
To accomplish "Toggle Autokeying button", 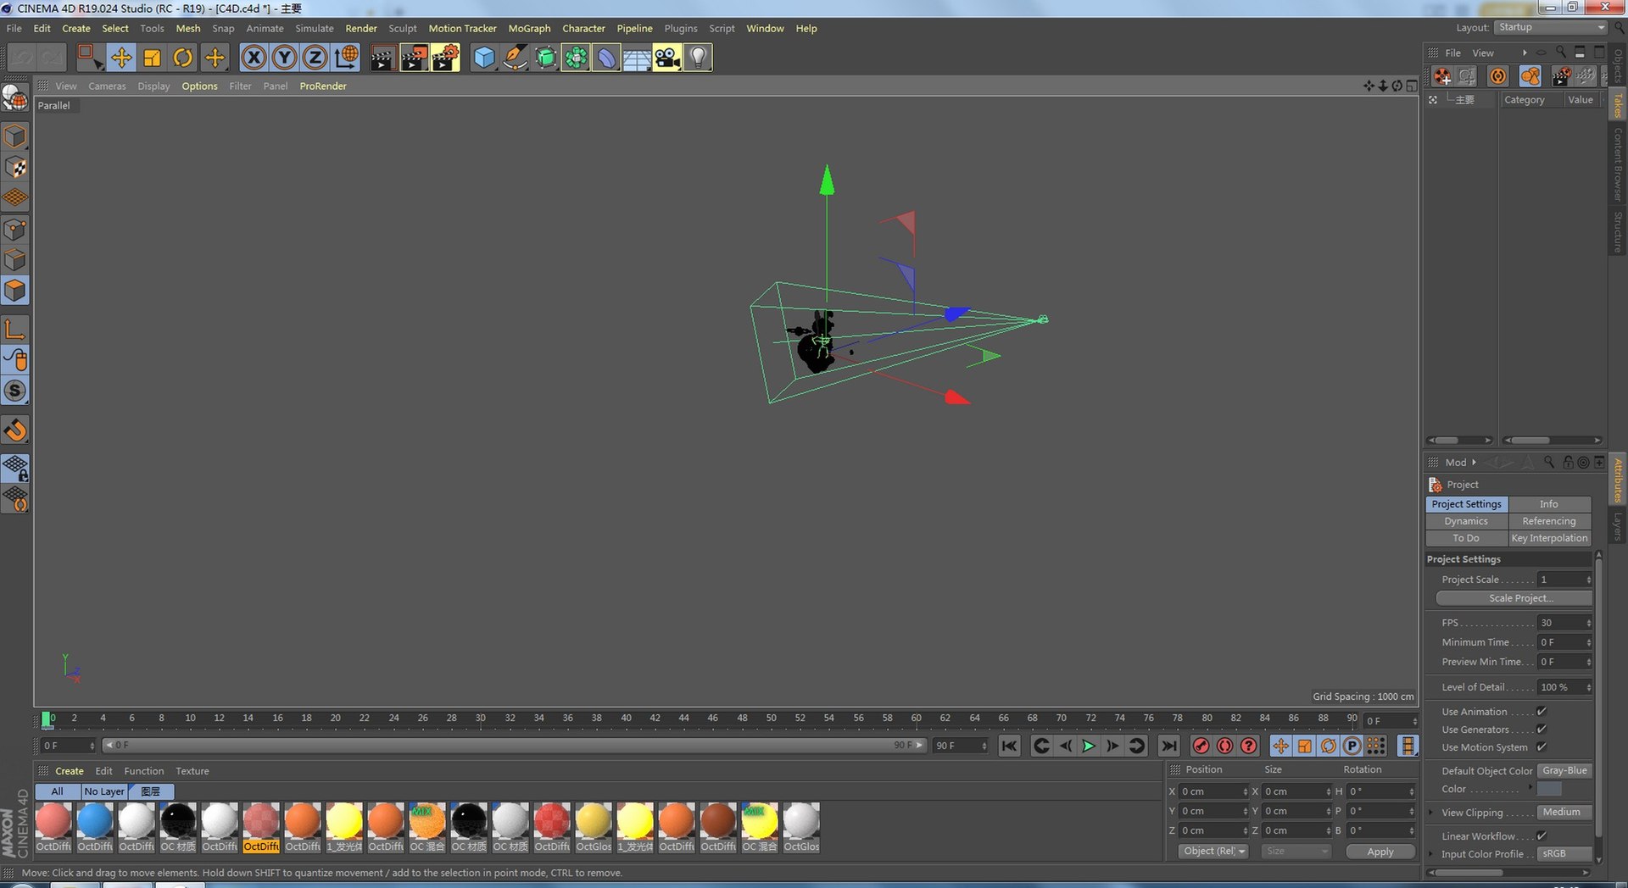I will click(x=1224, y=746).
